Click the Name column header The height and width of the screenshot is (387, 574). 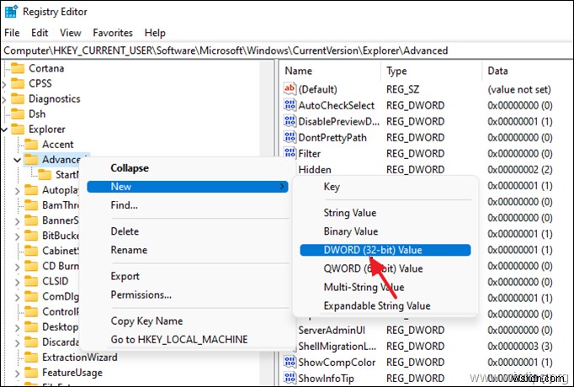click(332, 71)
